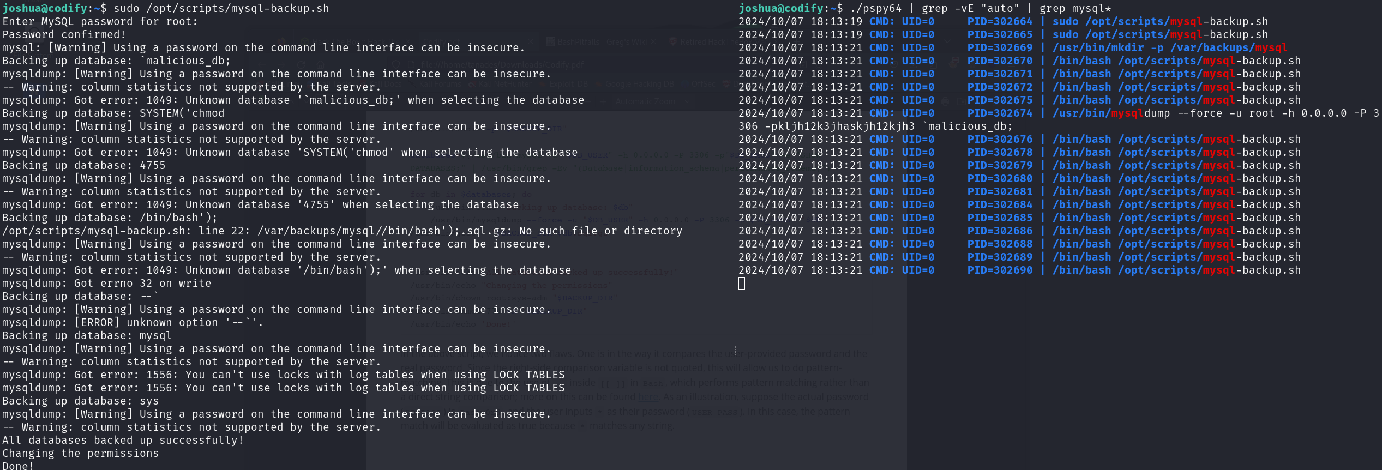Viewport: 1382px width, 470px height.
Task: Click the Unknown database '4755' error line
Action: click(x=261, y=204)
